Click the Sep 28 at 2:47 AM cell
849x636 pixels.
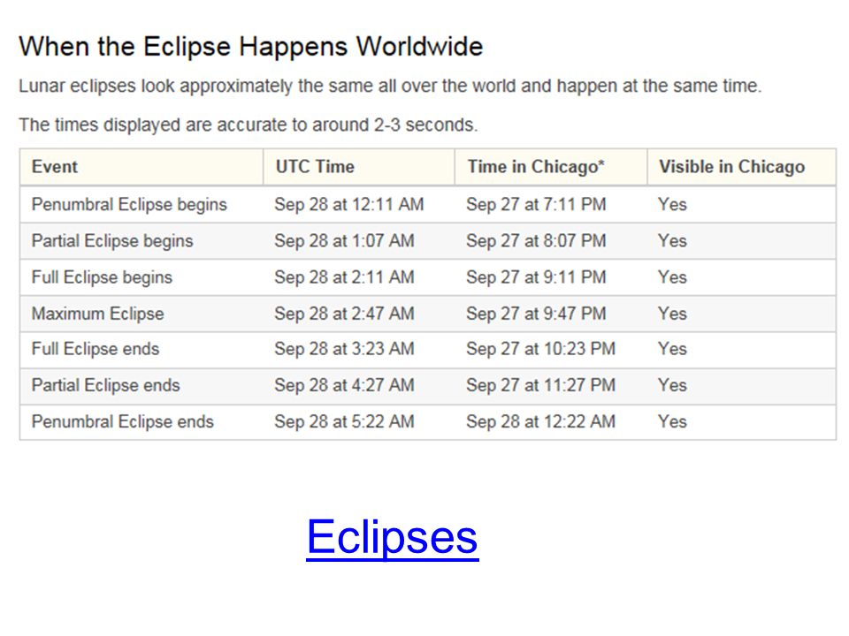[x=344, y=313]
